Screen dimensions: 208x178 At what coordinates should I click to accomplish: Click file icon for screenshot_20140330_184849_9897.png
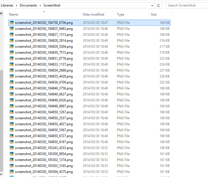(12, 106)
